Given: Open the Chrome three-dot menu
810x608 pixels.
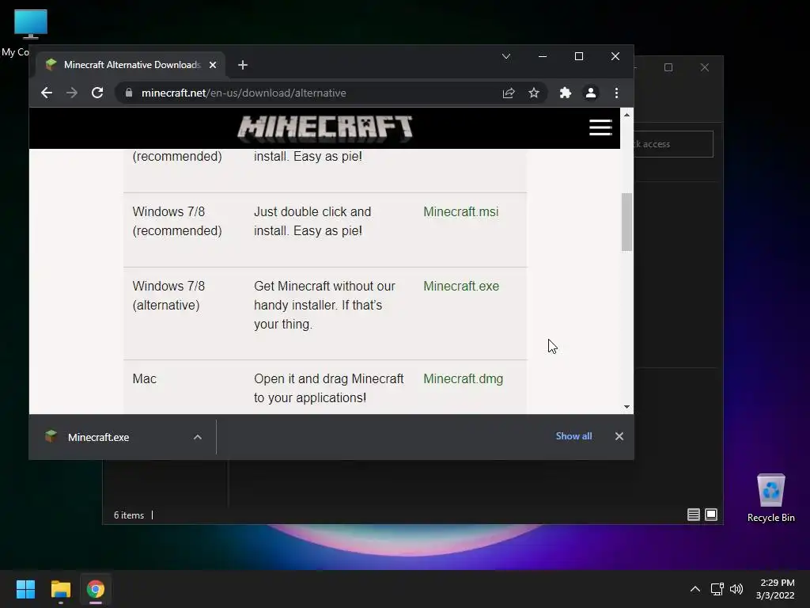Looking at the screenshot, I should (x=616, y=93).
